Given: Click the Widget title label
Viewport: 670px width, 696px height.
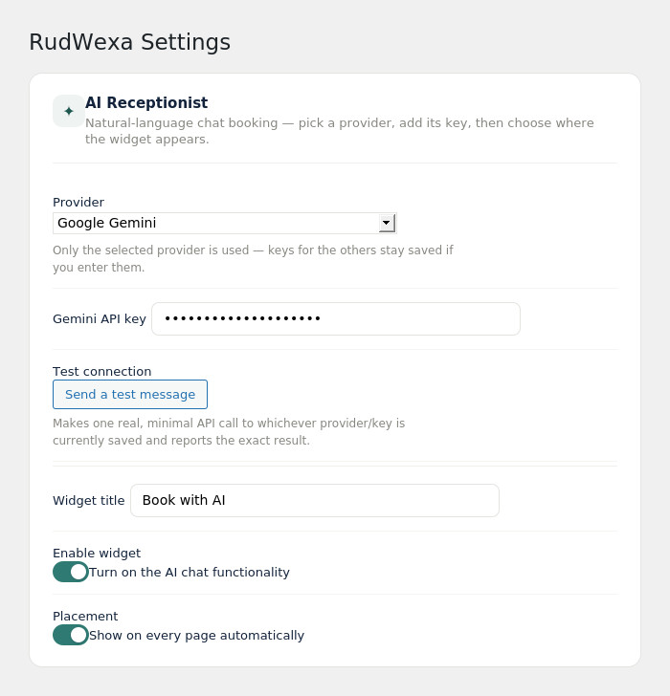Looking at the screenshot, I should coord(89,500).
